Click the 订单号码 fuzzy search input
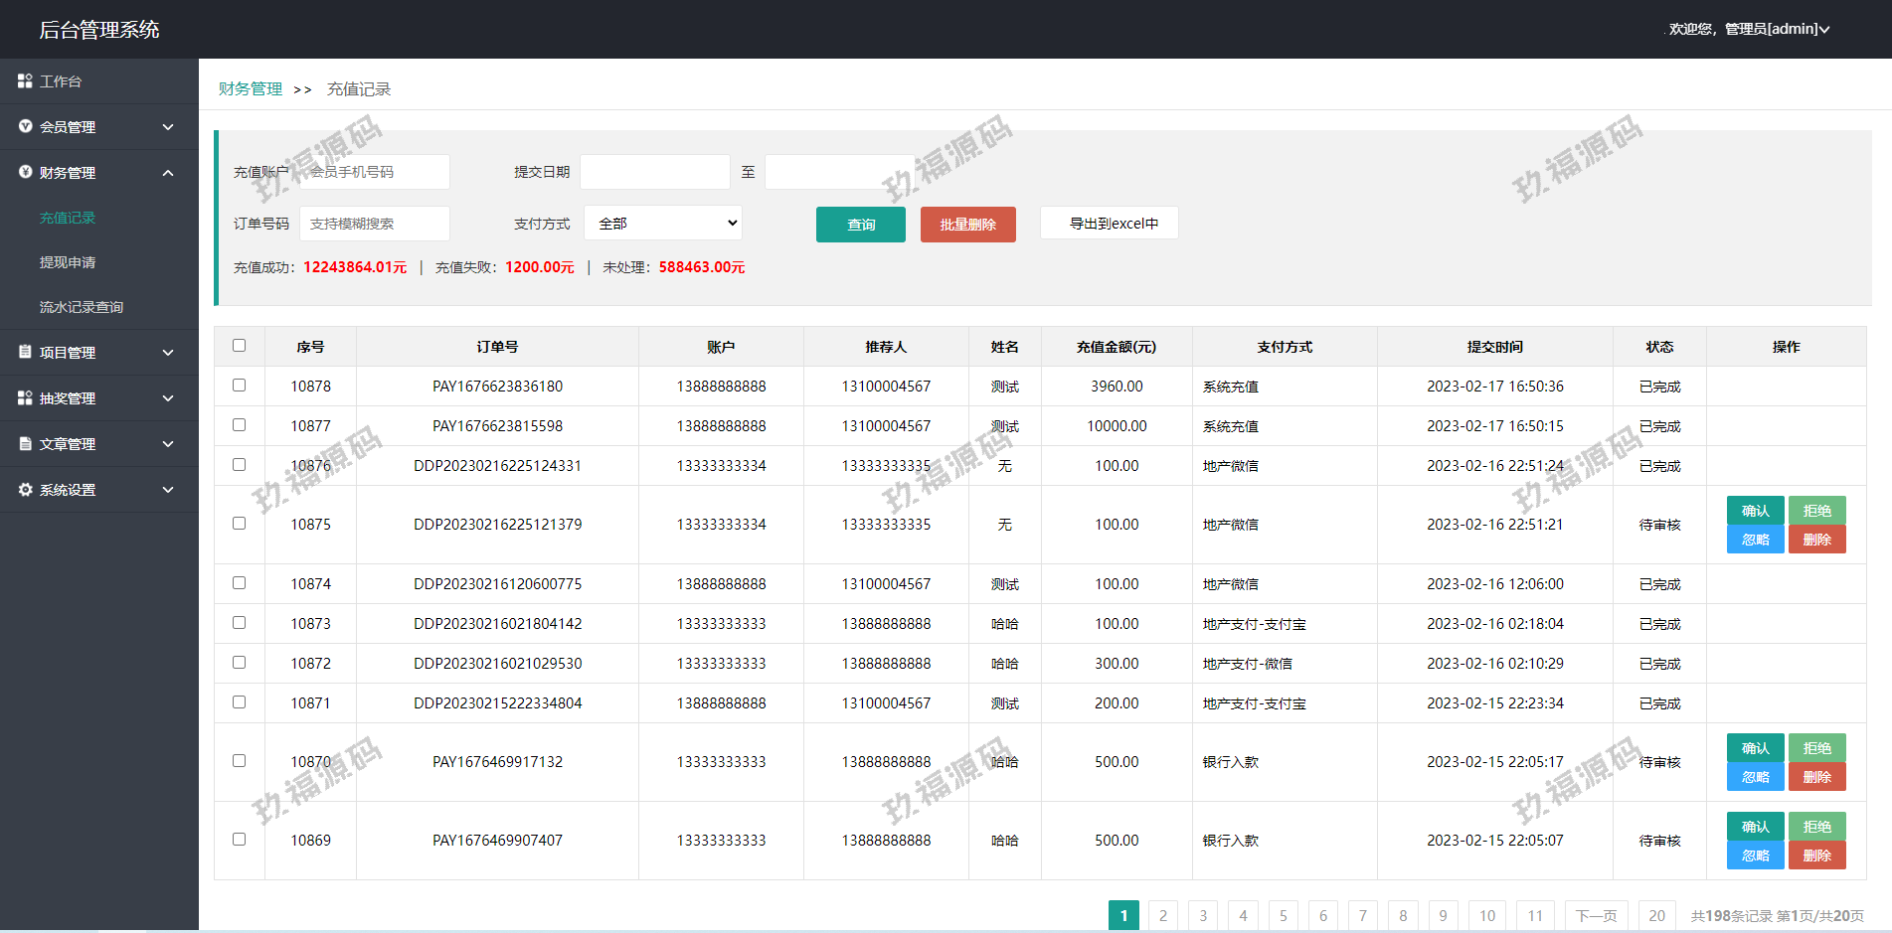 (375, 224)
